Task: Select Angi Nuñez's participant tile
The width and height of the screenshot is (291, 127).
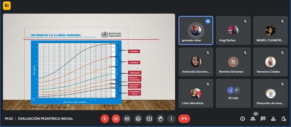Action: pyautogui.click(x=233, y=31)
